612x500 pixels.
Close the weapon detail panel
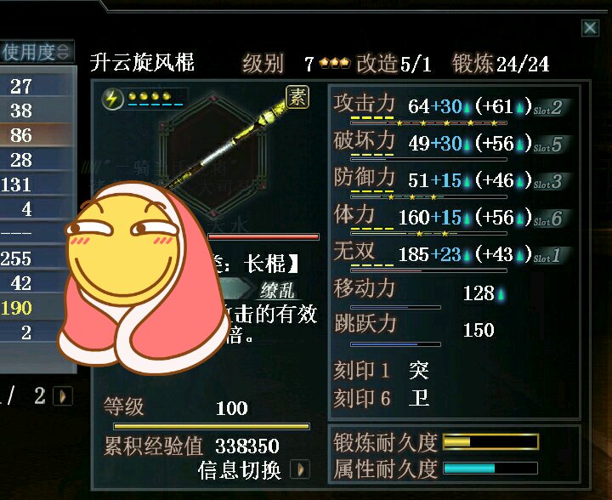point(590,28)
